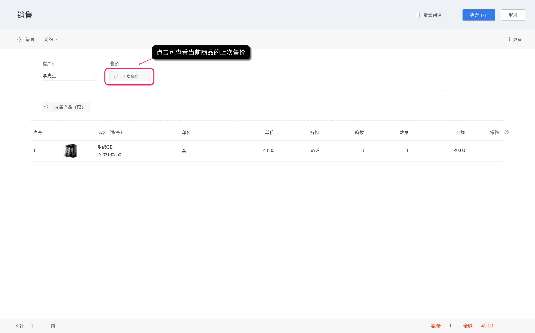Screen dimensions: 535x333
Task: Click the 取消 button
Action: pyautogui.click(x=513, y=15)
